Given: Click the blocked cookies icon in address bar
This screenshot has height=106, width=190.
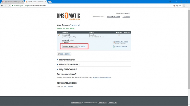Looking at the screenshot, I should (174, 6).
